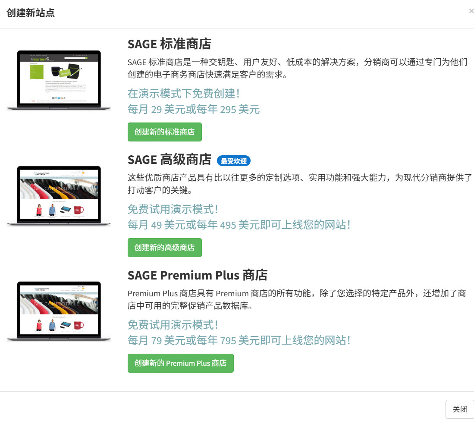Click the 最受欢迎 badge
474x424 pixels.
click(x=233, y=161)
